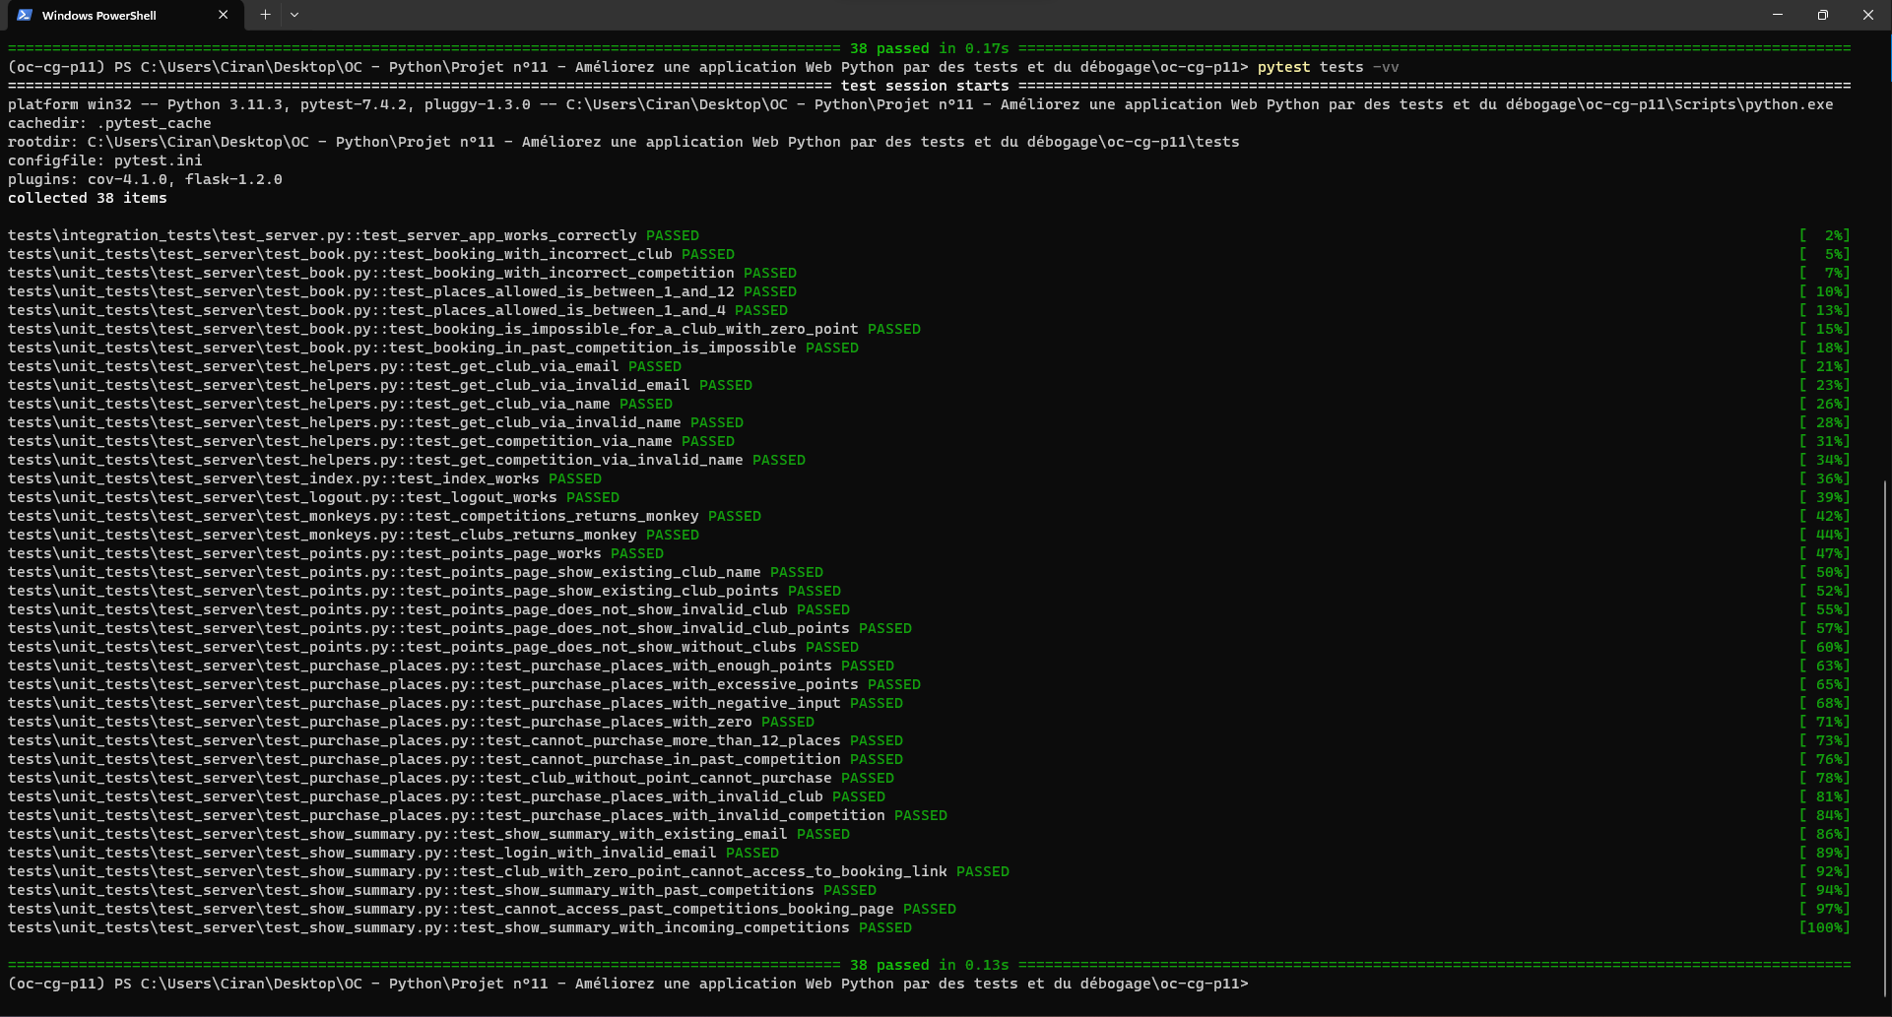Click test_get_club_via_invalid_email line

coord(380,385)
